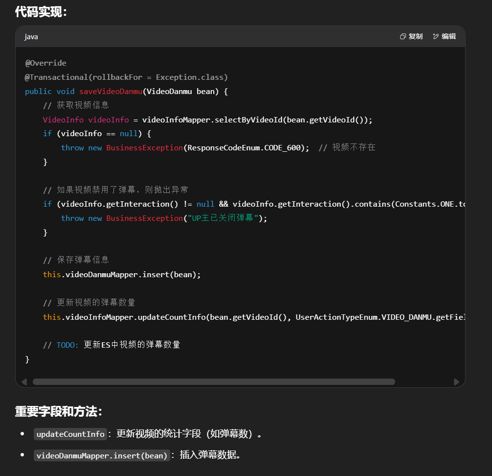Click the TODO comment keyword
This screenshot has width=492, height=476.
[x=67, y=345]
